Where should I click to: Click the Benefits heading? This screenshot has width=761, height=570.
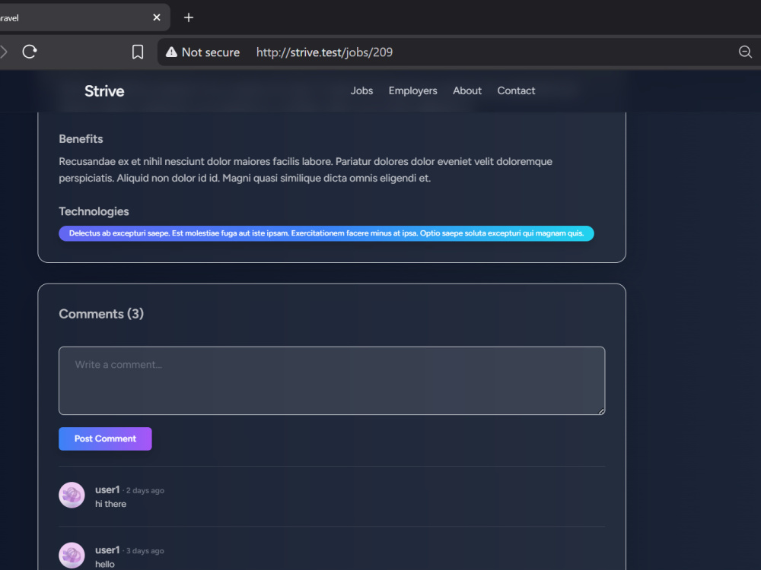pyautogui.click(x=81, y=138)
